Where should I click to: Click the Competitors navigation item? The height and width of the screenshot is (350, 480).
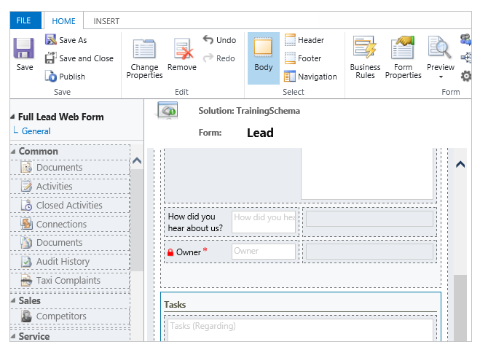pos(70,316)
